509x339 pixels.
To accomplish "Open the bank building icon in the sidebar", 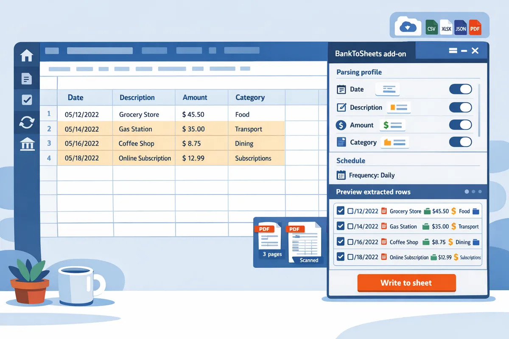I will point(27,144).
